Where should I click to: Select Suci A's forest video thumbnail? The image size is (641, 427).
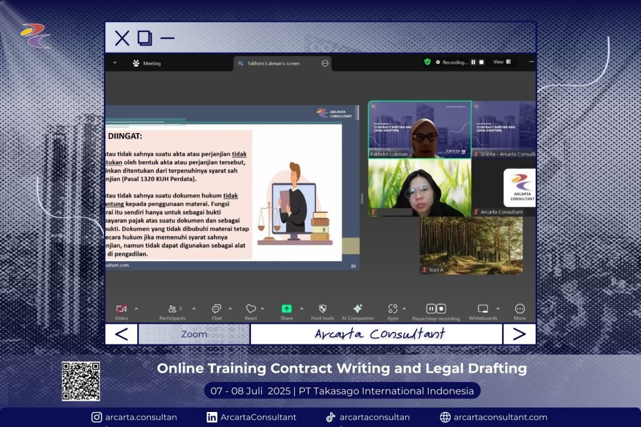coord(471,245)
